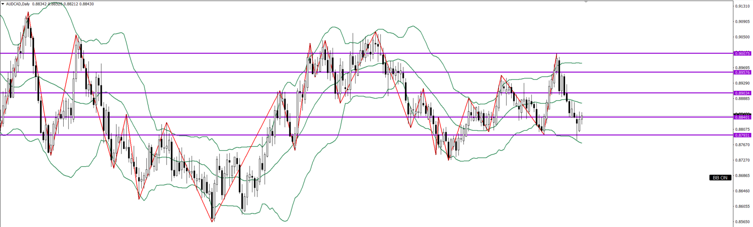The width and height of the screenshot is (753, 227).
Task: Open the dropdown arrow beside AUDCAD,Daily
Action: point(3,4)
